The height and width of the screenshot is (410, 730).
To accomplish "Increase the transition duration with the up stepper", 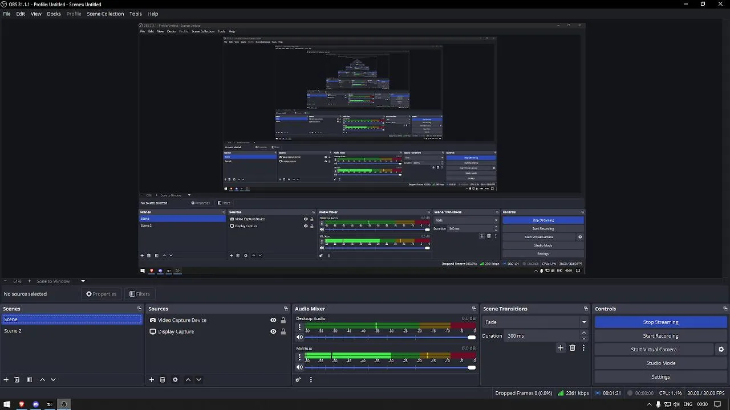I will [583, 333].
